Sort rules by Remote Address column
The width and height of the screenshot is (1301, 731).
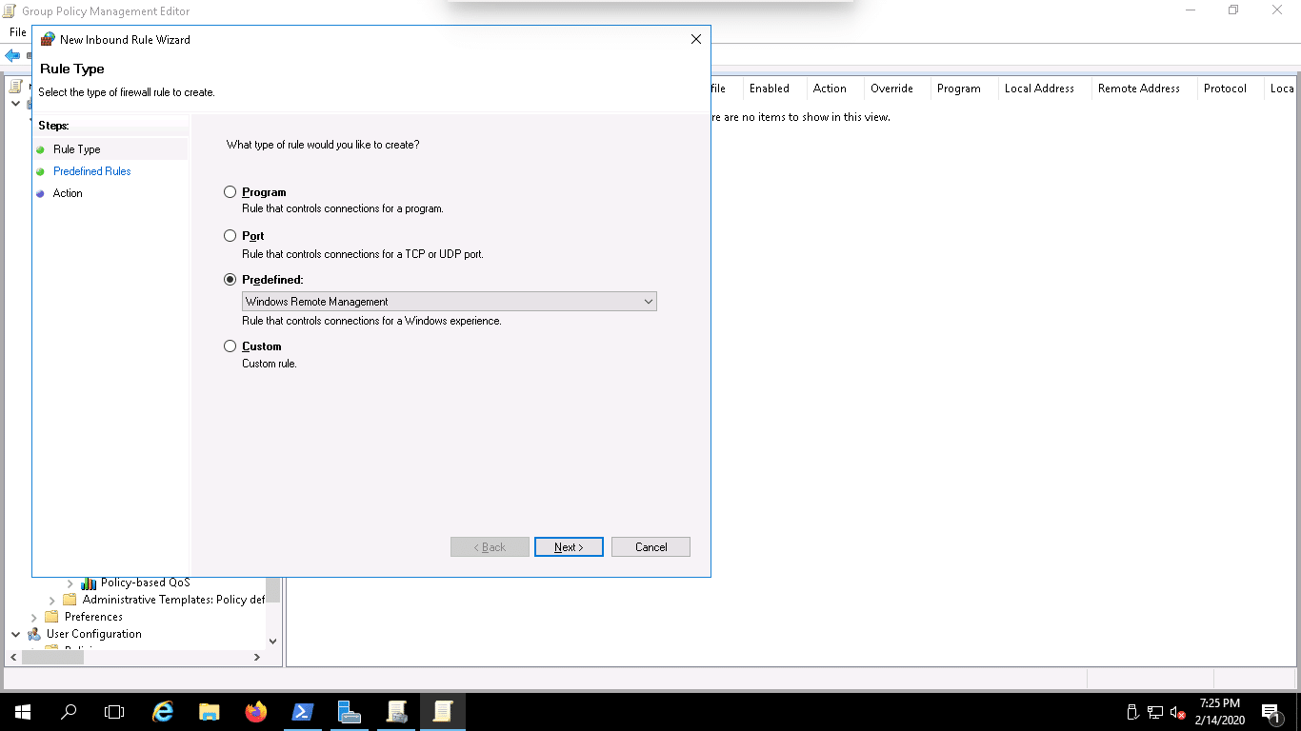click(1139, 89)
